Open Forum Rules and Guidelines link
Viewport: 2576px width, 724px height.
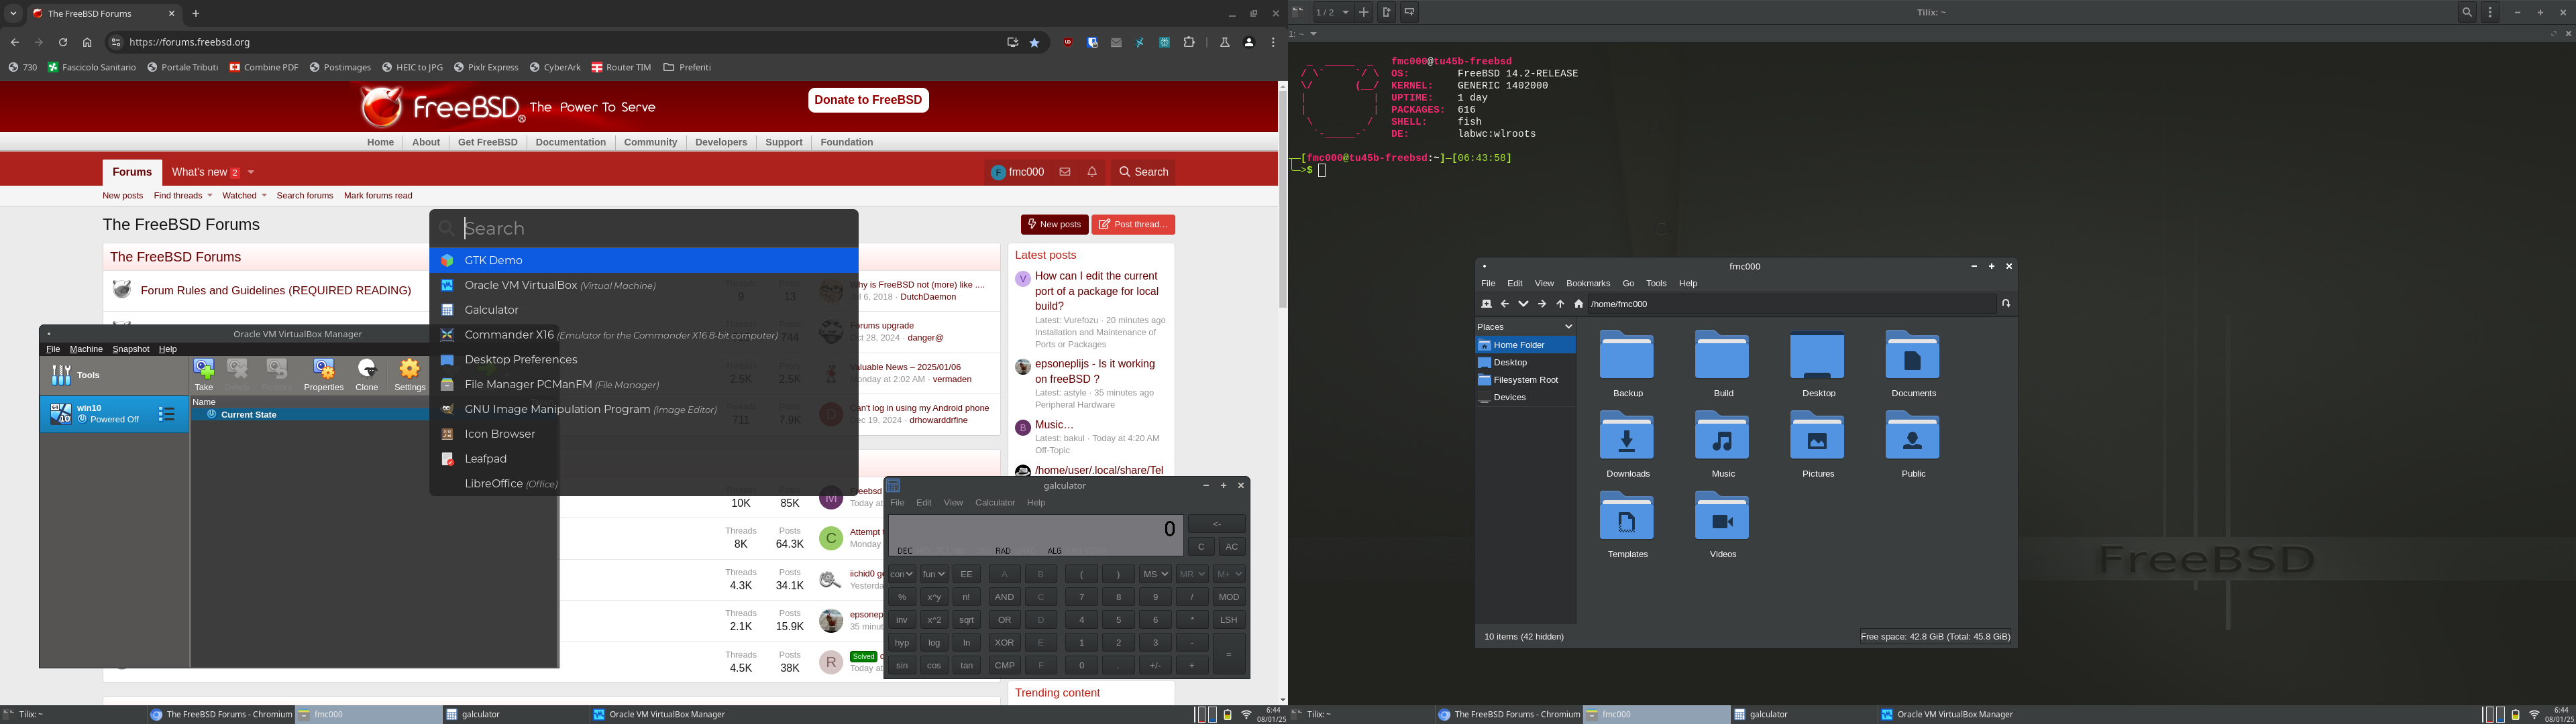[x=276, y=291]
